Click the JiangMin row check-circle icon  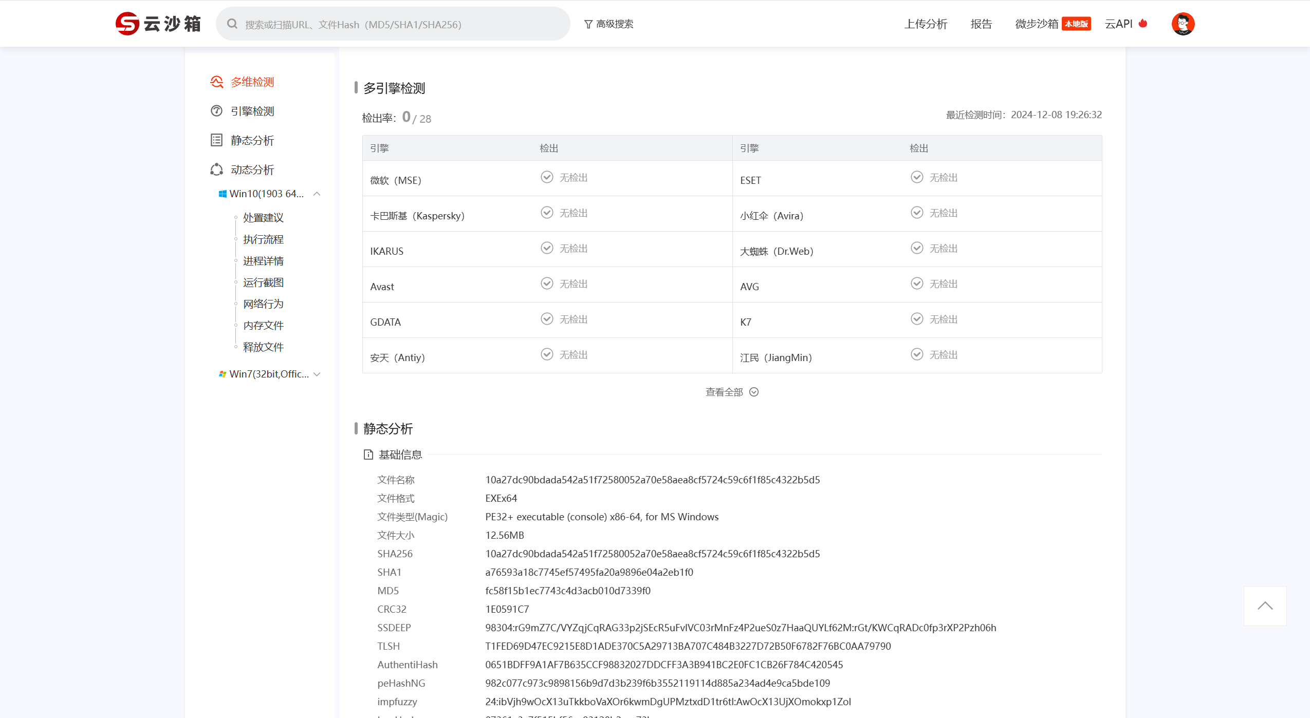pos(917,354)
